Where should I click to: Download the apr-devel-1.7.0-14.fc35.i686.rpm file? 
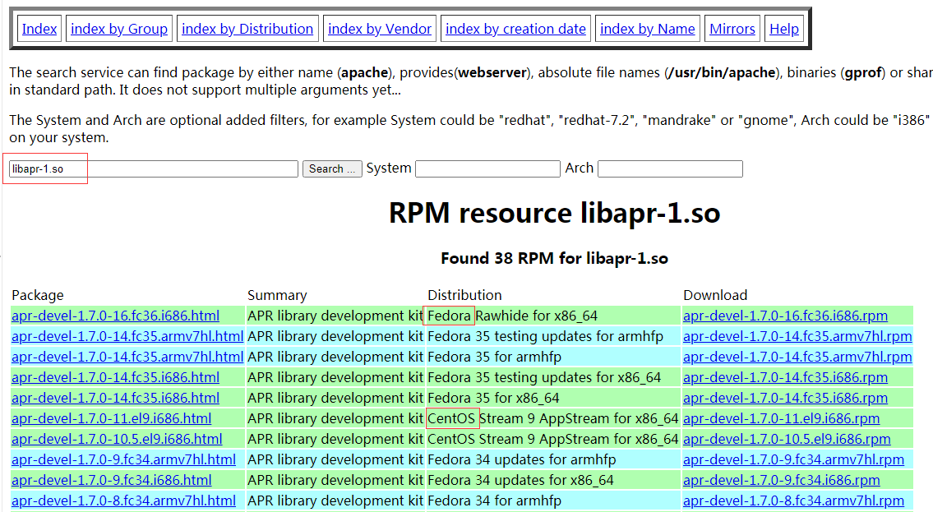[x=780, y=377]
